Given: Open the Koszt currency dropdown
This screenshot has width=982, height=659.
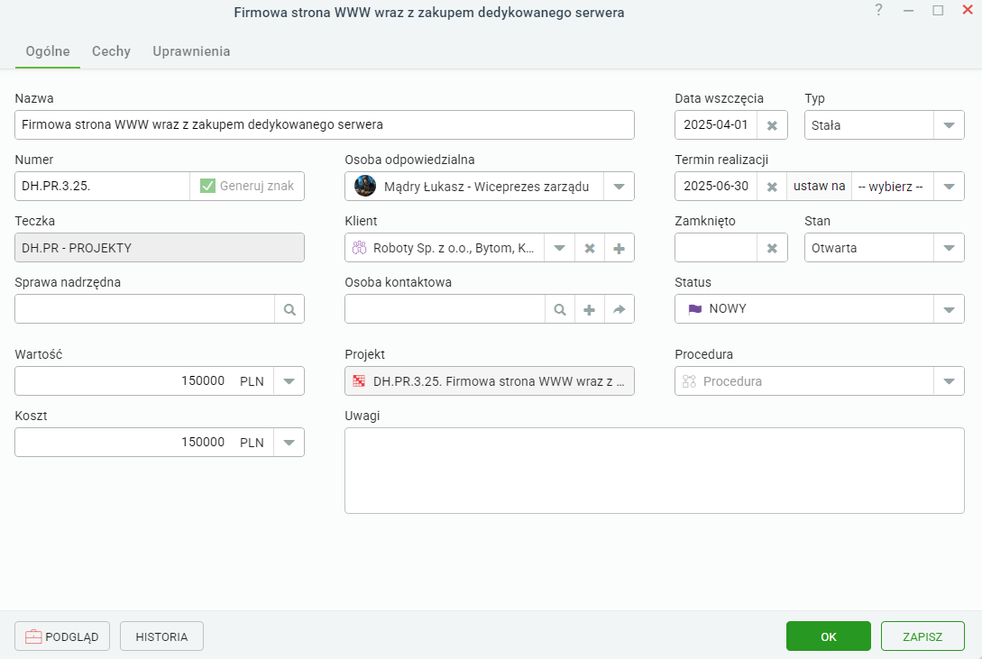Looking at the screenshot, I should pos(289,443).
